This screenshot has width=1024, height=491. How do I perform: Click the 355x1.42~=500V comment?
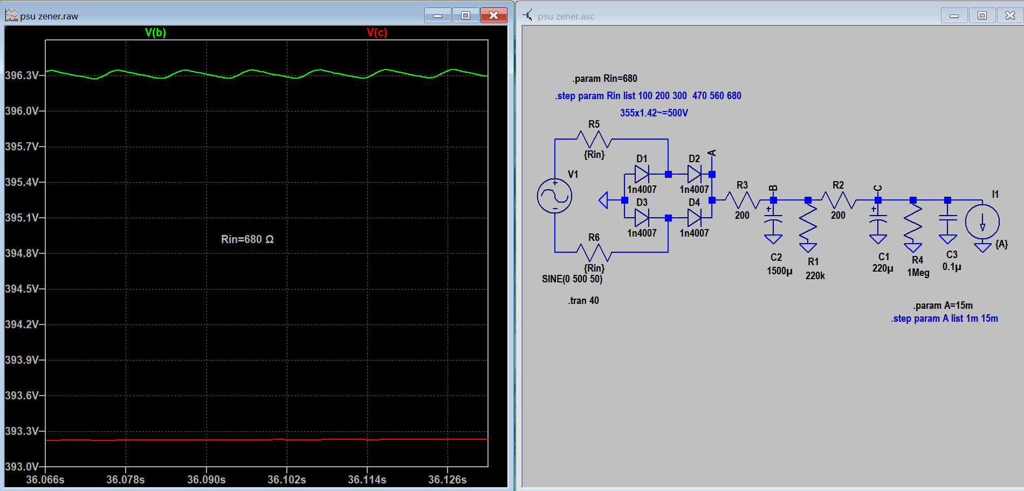pyautogui.click(x=654, y=113)
